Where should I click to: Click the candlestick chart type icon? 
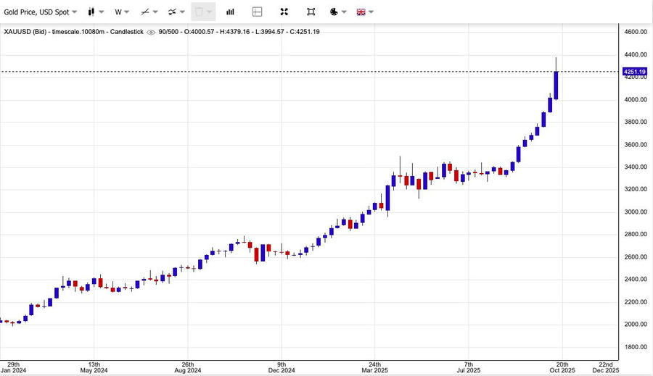tap(91, 12)
